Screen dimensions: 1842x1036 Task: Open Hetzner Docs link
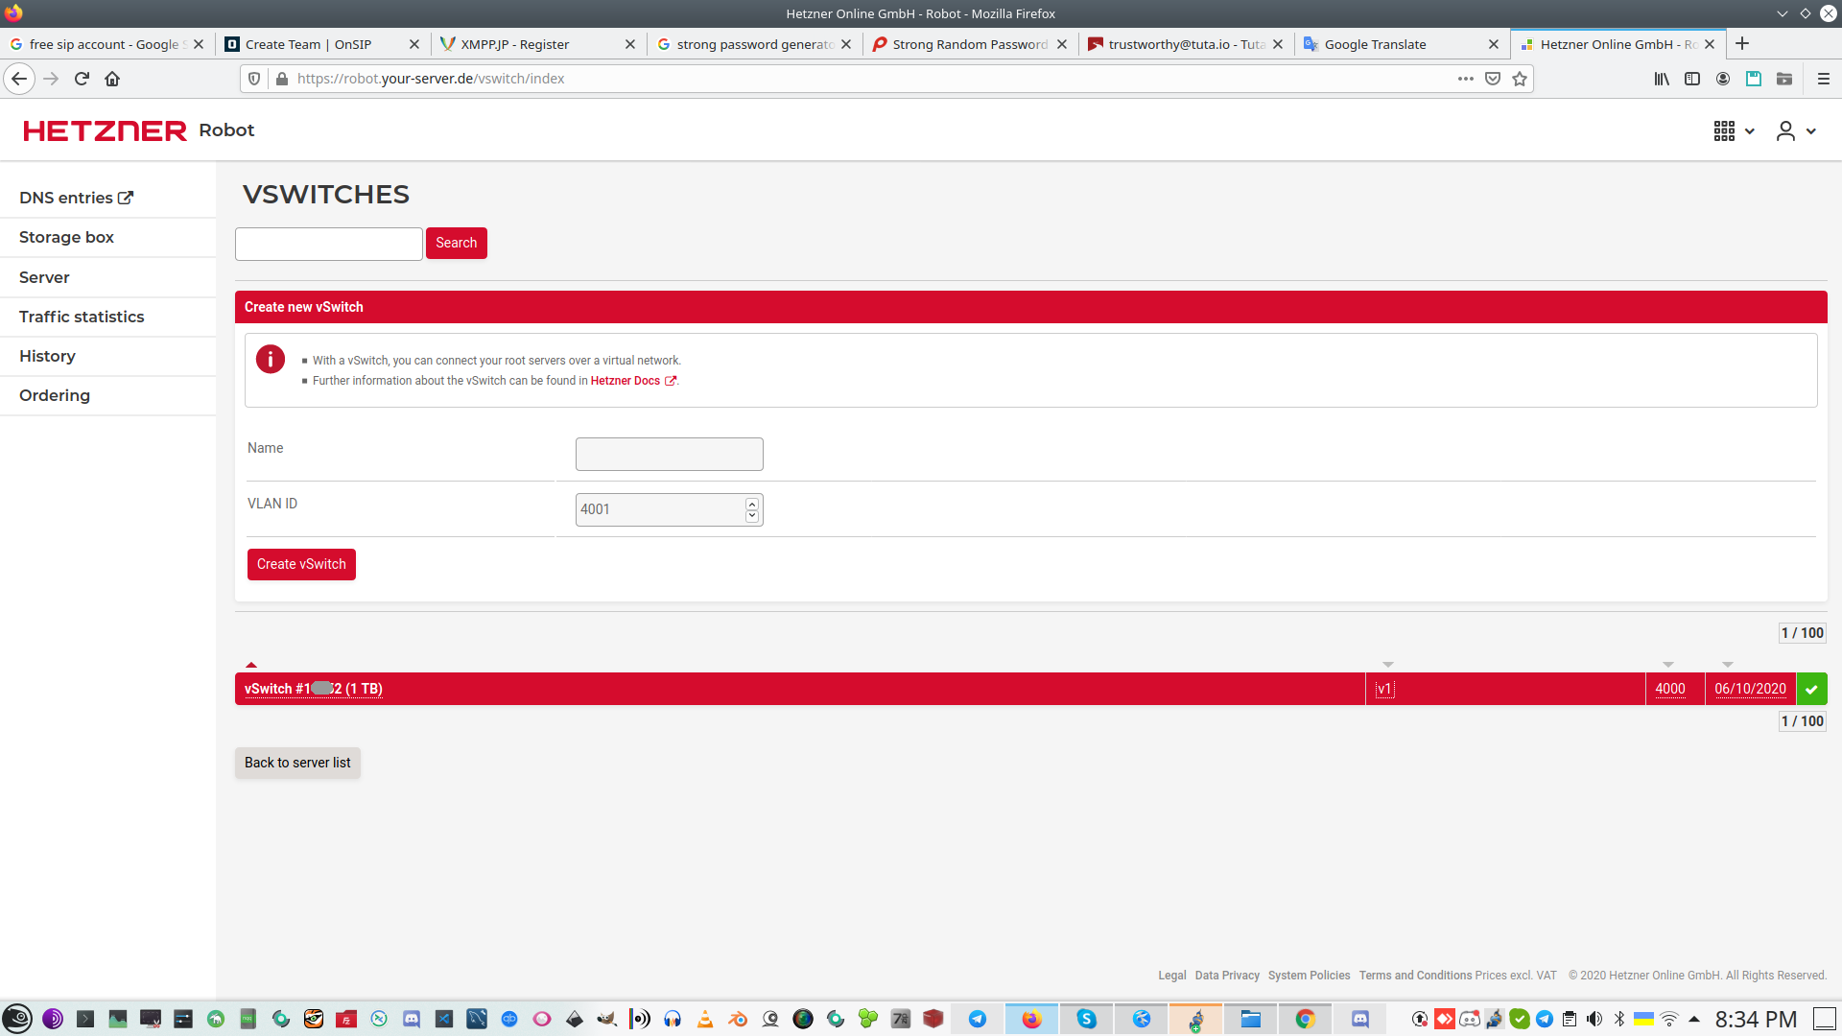coord(626,381)
